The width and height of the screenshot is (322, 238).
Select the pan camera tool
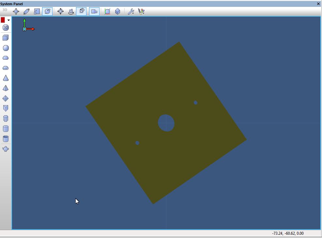tap(60, 11)
